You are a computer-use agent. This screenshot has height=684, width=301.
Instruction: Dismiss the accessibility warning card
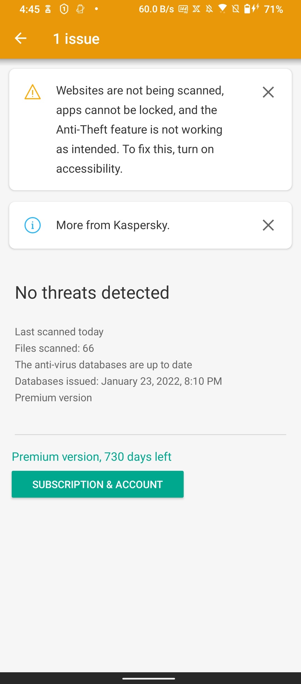pyautogui.click(x=268, y=92)
